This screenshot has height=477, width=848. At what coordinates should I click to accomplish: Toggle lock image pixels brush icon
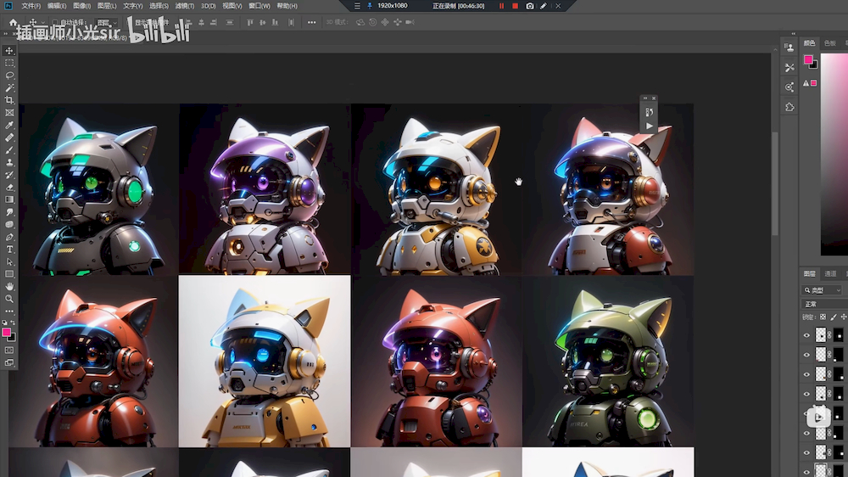click(x=834, y=317)
